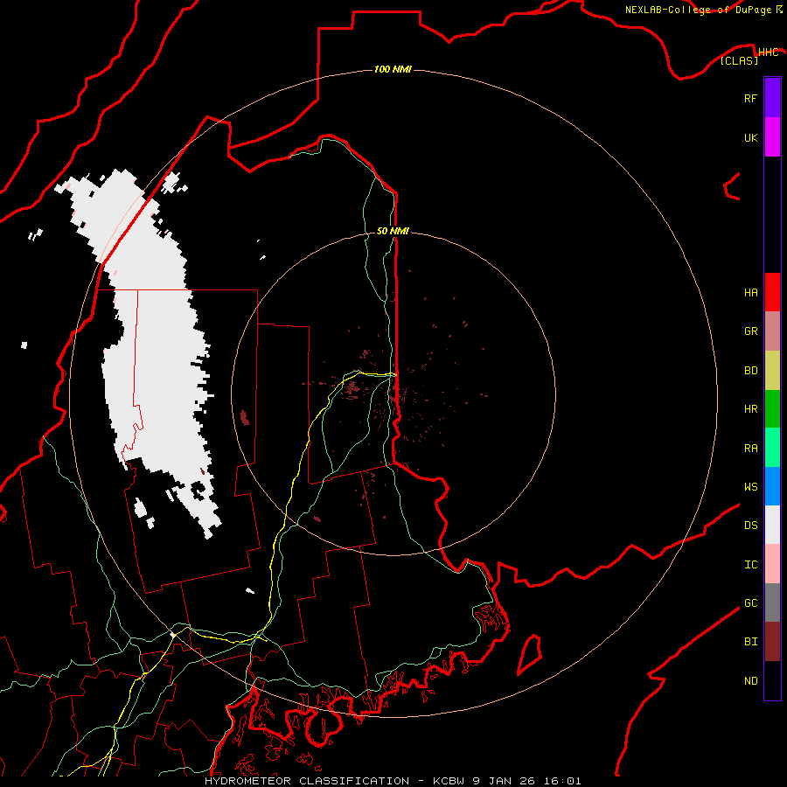The height and width of the screenshot is (787, 787).
Task: Click the RA light-green legend swatch
Action: 772,448
